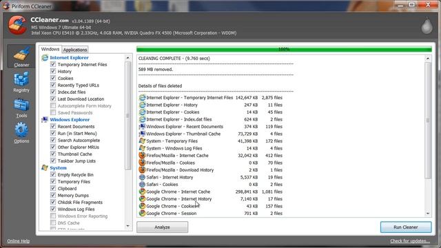Click Chrome icon beside Internet Cache result
441x248 pixels.
tap(142, 192)
